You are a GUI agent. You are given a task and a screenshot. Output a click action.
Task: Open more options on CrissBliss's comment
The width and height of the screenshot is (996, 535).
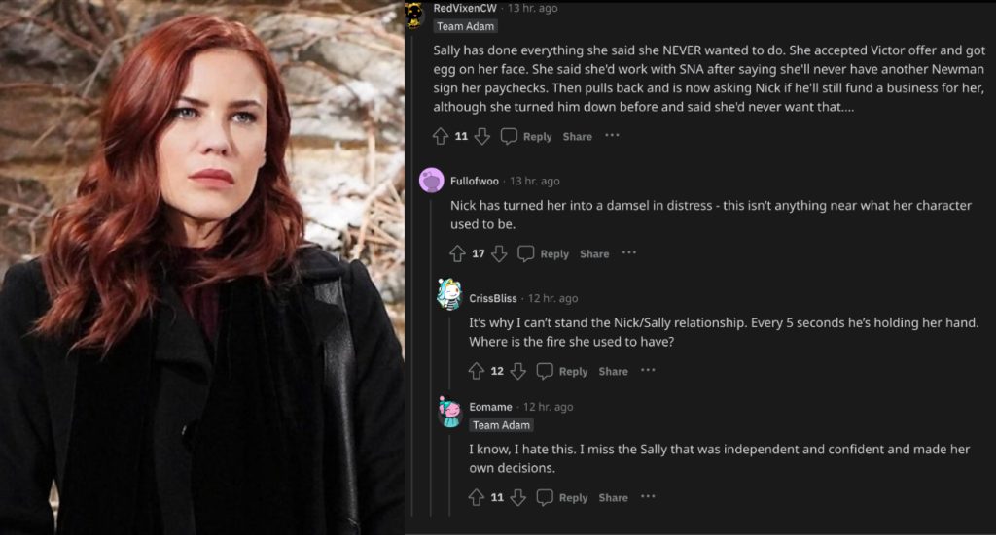pyautogui.click(x=648, y=370)
